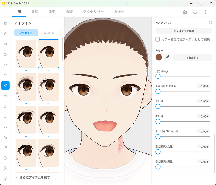Click the 下まぶたを上げる slider handle

click(x=158, y=91)
